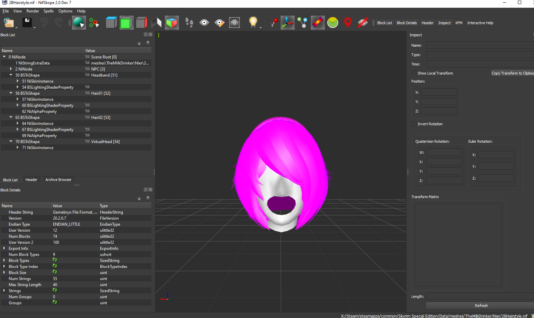Click the Undo arrow icon
Viewport: 534px width, 318px height.
(44, 22)
